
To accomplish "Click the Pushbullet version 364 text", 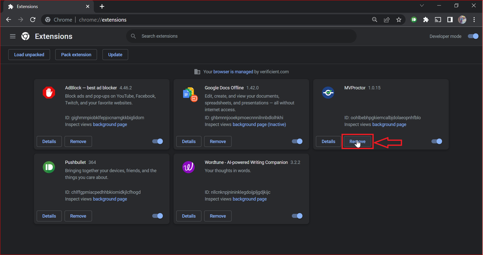I will [x=92, y=162].
